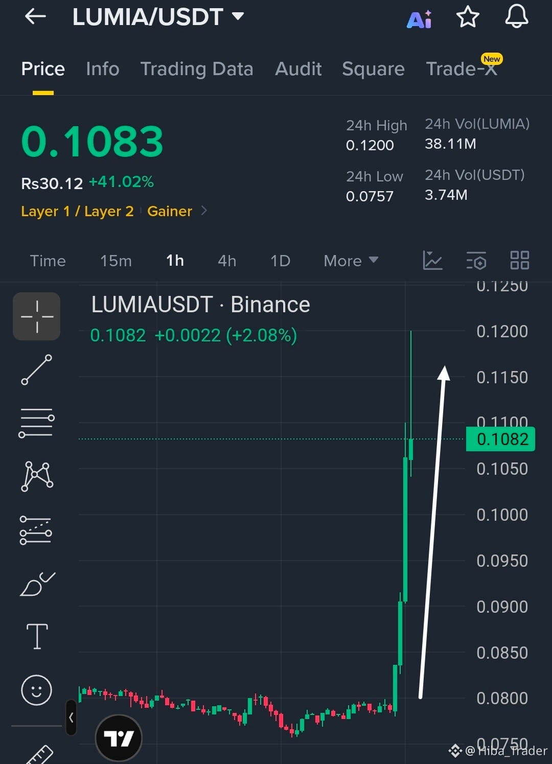
Task: Select the Time chart view
Action: pyautogui.click(x=48, y=261)
